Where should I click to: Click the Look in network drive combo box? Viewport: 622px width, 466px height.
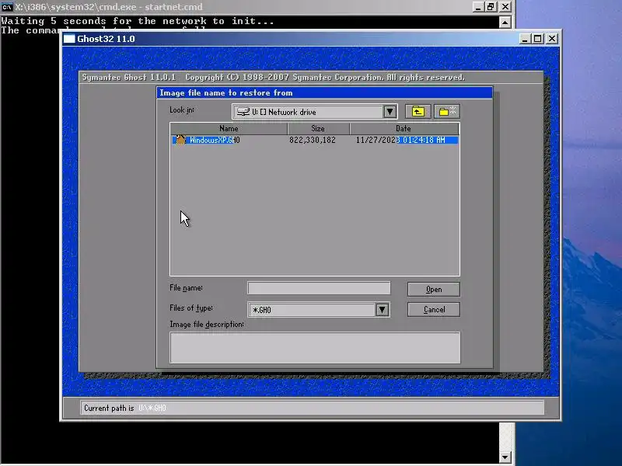315,112
